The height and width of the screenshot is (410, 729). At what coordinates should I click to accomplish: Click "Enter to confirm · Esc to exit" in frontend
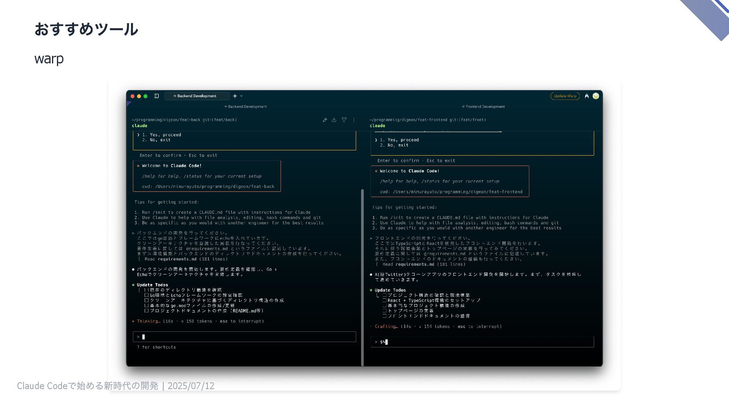click(x=416, y=161)
